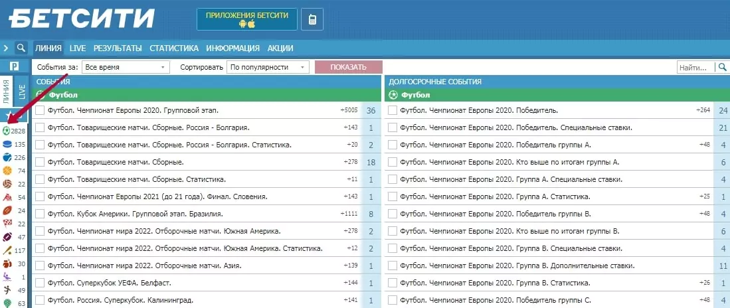Open Кто выше по итогам группы А

tap(509, 162)
